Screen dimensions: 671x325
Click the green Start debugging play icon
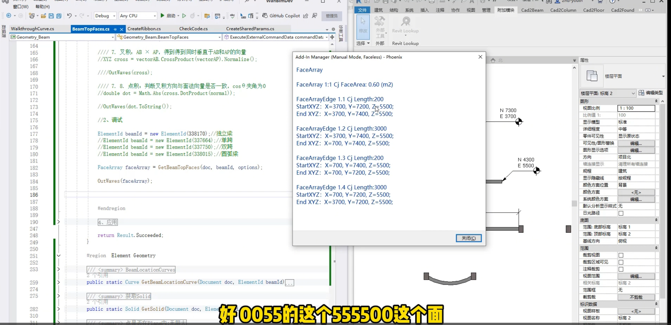(x=163, y=16)
